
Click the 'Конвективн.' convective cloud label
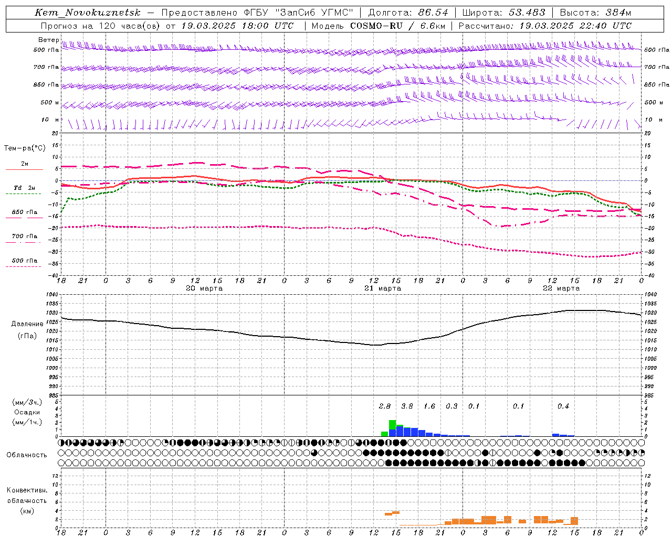pyautogui.click(x=27, y=490)
